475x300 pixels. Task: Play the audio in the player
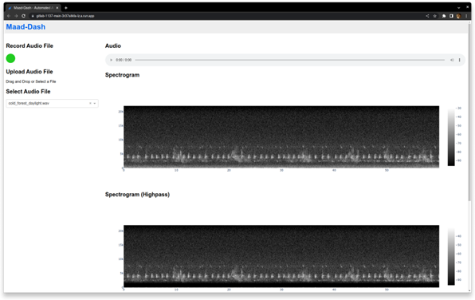[111, 60]
